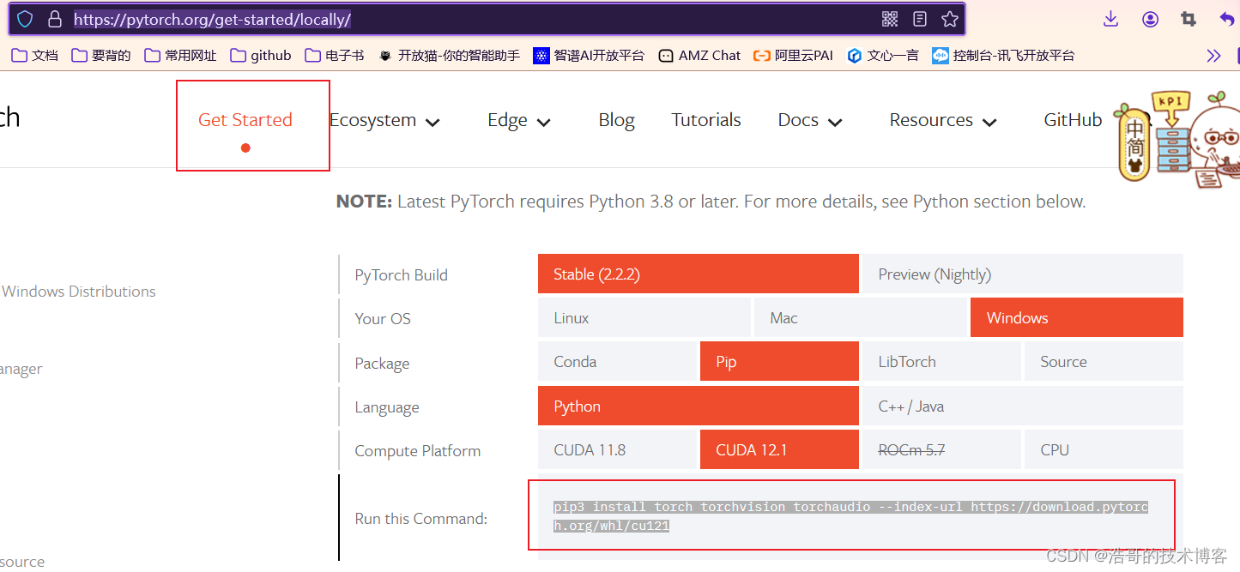Image resolution: width=1240 pixels, height=572 pixels.
Task: Choose Windows as your OS
Action: 1077,317
